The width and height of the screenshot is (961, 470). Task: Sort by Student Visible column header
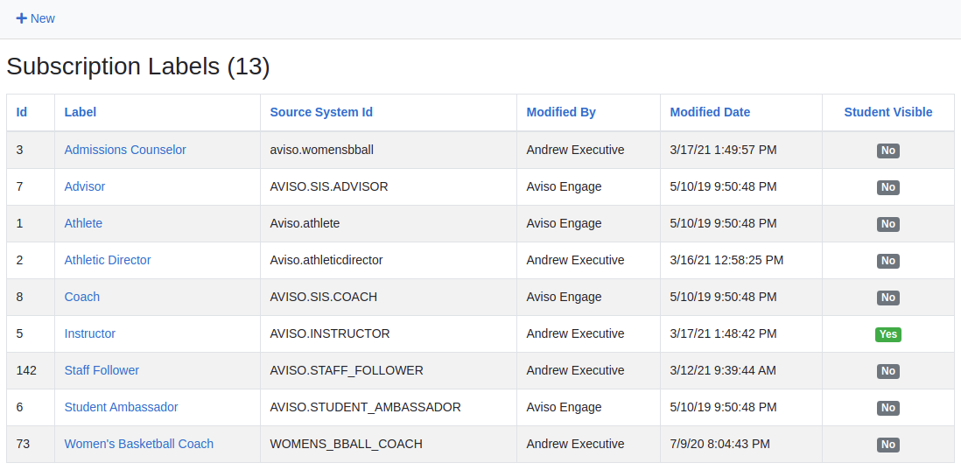(x=887, y=112)
